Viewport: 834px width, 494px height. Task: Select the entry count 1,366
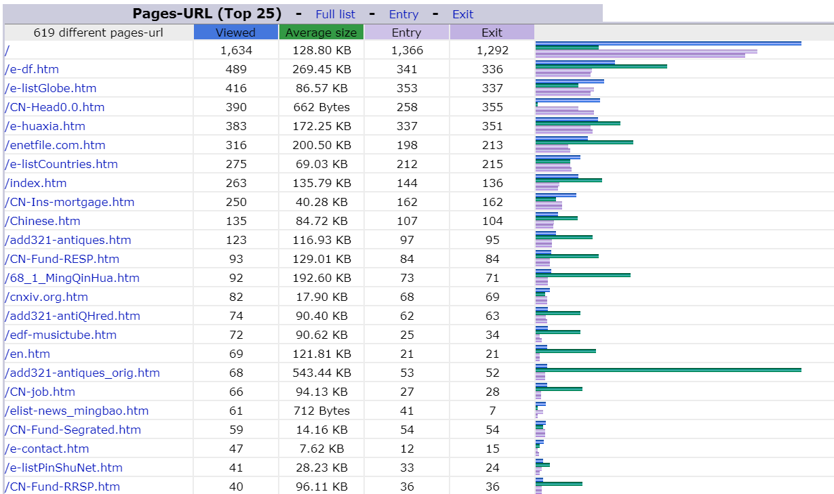click(407, 50)
